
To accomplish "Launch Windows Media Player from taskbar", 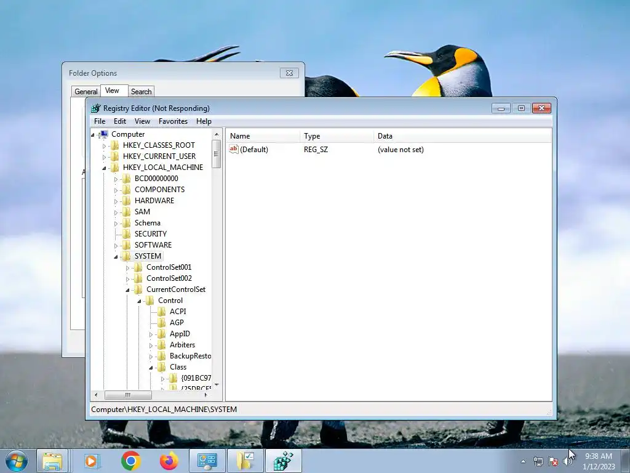I will [x=92, y=461].
